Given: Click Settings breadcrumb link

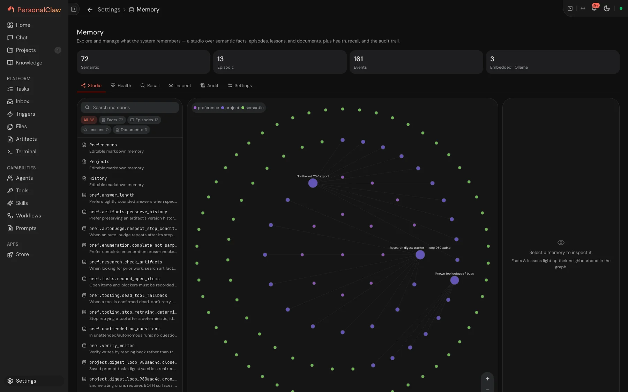Looking at the screenshot, I should click(109, 10).
